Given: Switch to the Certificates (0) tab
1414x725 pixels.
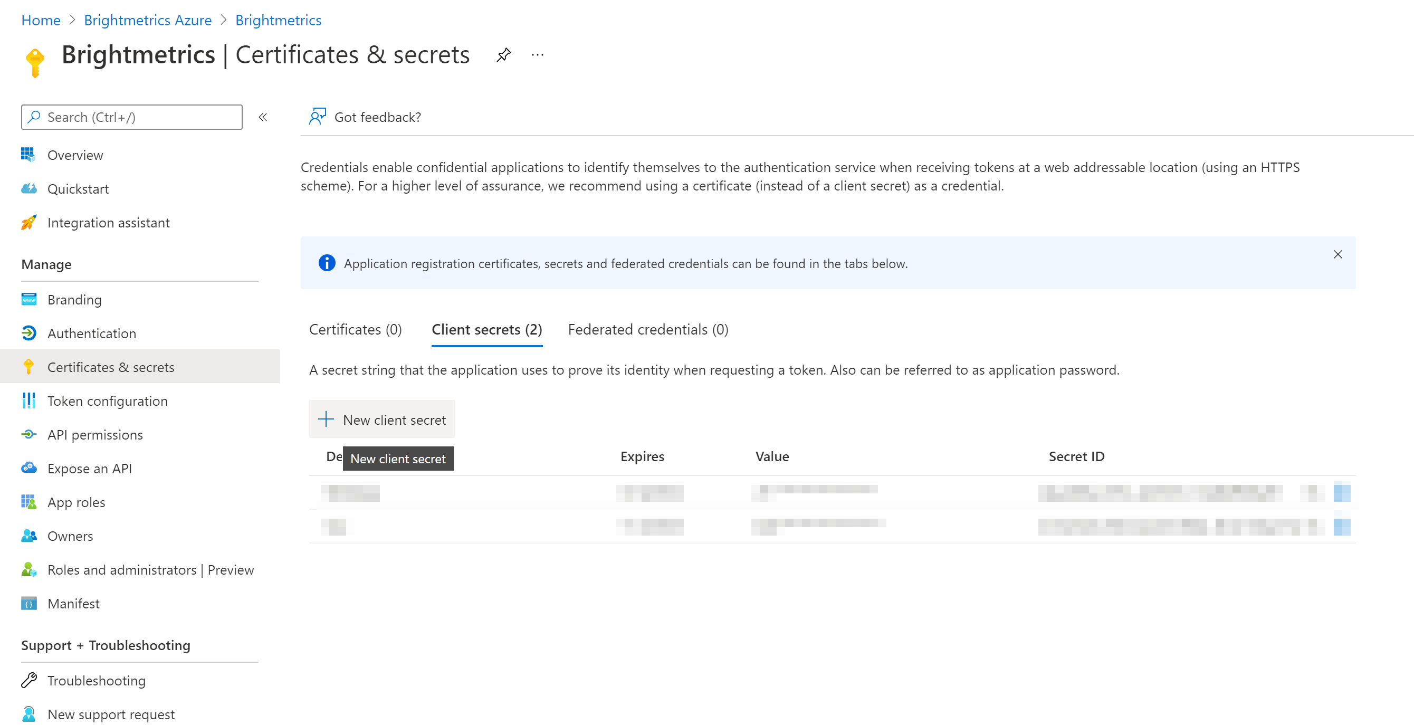Looking at the screenshot, I should (x=355, y=329).
